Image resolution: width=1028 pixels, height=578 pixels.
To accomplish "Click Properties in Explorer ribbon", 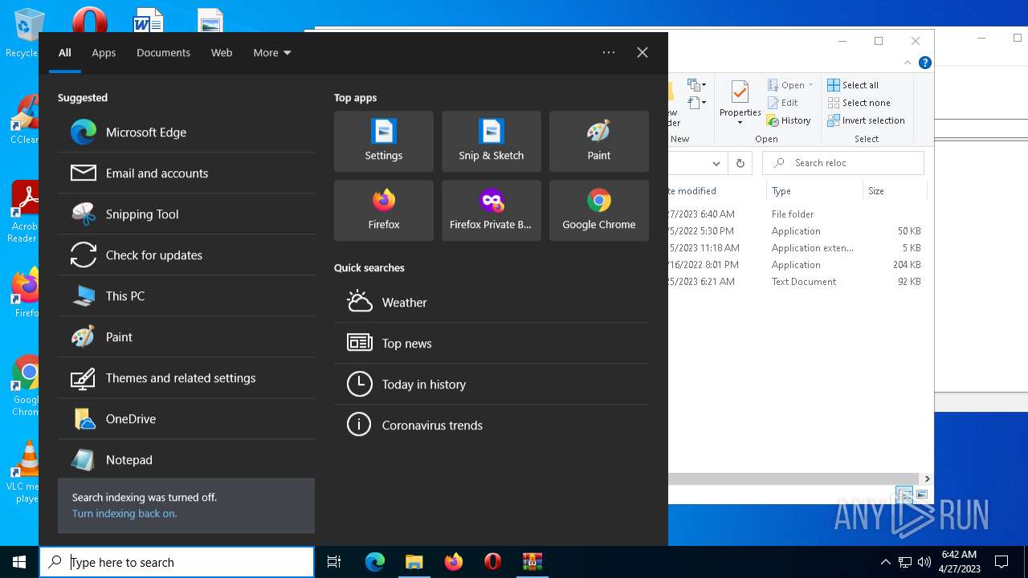I will click(740, 103).
